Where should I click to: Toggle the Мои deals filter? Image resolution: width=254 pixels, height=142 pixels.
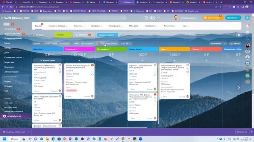77,44
